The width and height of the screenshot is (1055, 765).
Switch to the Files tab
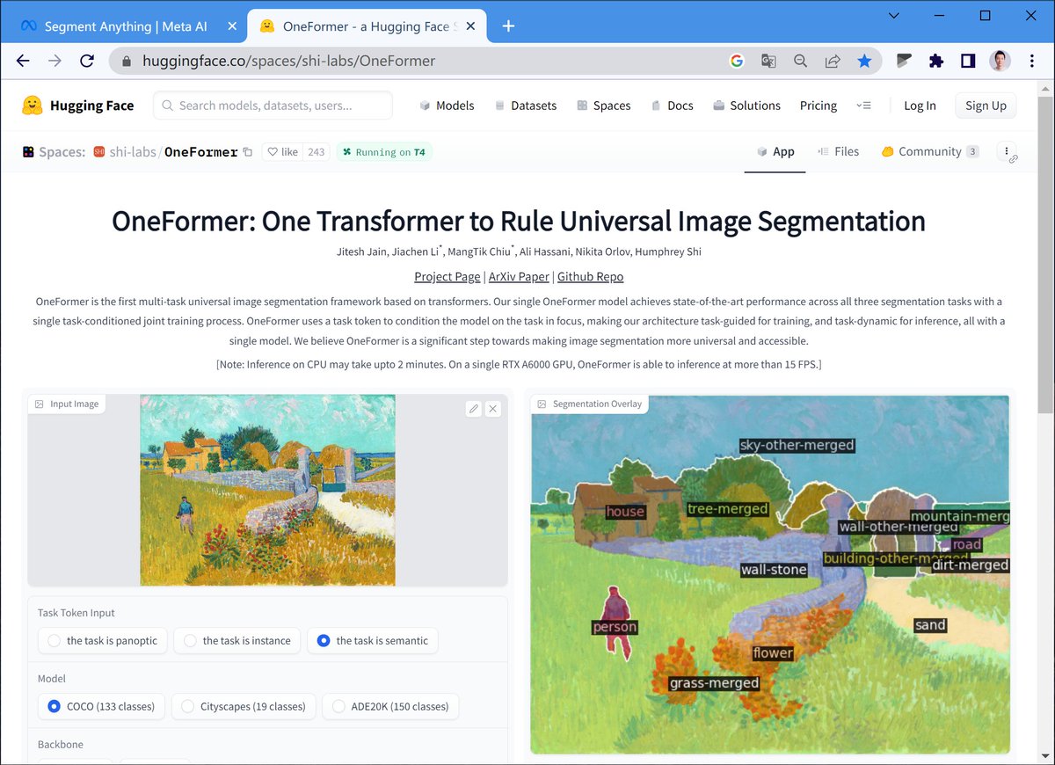(x=838, y=152)
